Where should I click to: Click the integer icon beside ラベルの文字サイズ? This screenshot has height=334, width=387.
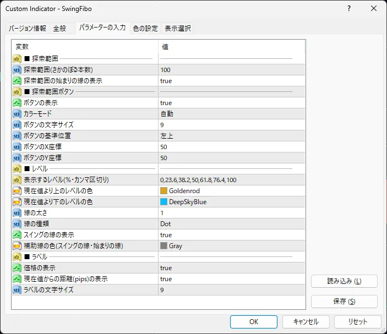(17, 290)
